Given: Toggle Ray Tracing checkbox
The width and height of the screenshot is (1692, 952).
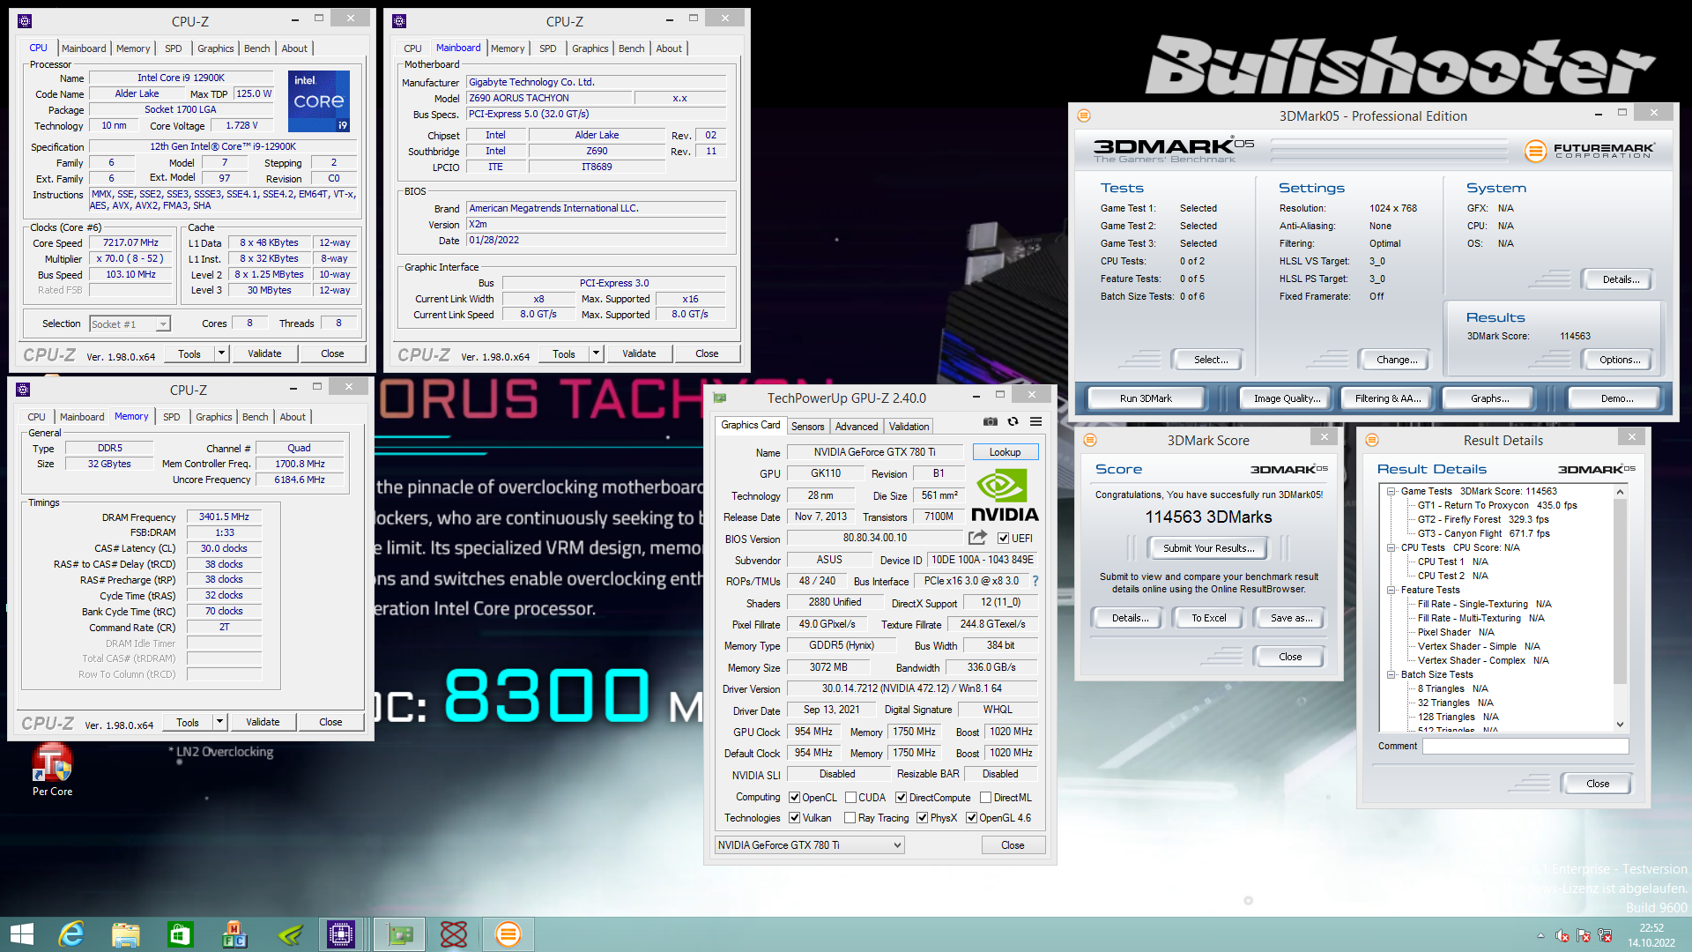Looking at the screenshot, I should 850,818.
